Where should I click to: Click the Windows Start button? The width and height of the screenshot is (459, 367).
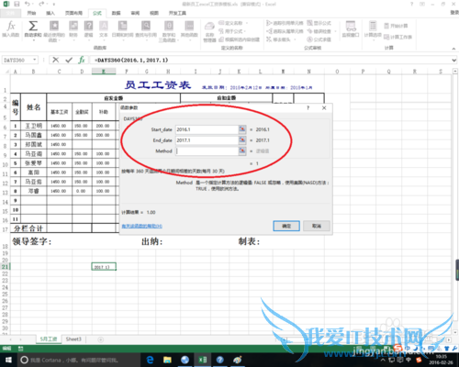click(x=8, y=360)
